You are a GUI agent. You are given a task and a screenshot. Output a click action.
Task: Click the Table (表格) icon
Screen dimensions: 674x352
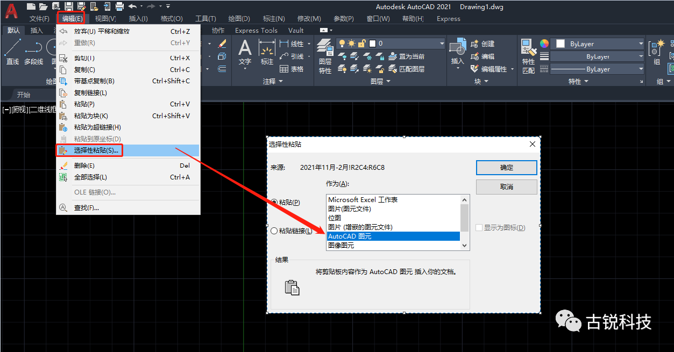click(x=285, y=69)
